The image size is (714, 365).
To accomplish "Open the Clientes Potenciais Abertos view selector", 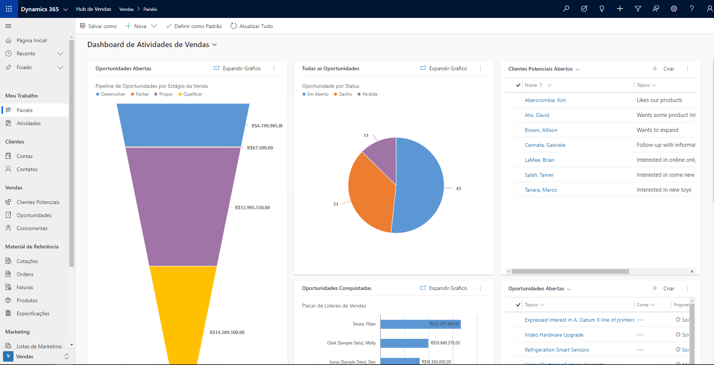I will point(544,69).
